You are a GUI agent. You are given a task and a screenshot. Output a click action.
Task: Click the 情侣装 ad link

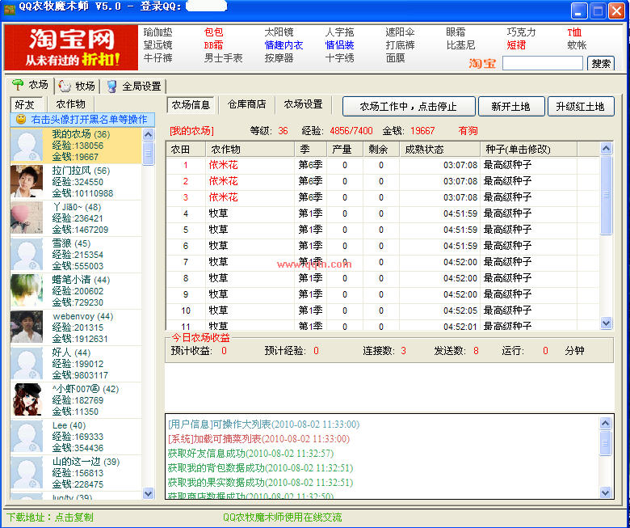pyautogui.click(x=339, y=45)
